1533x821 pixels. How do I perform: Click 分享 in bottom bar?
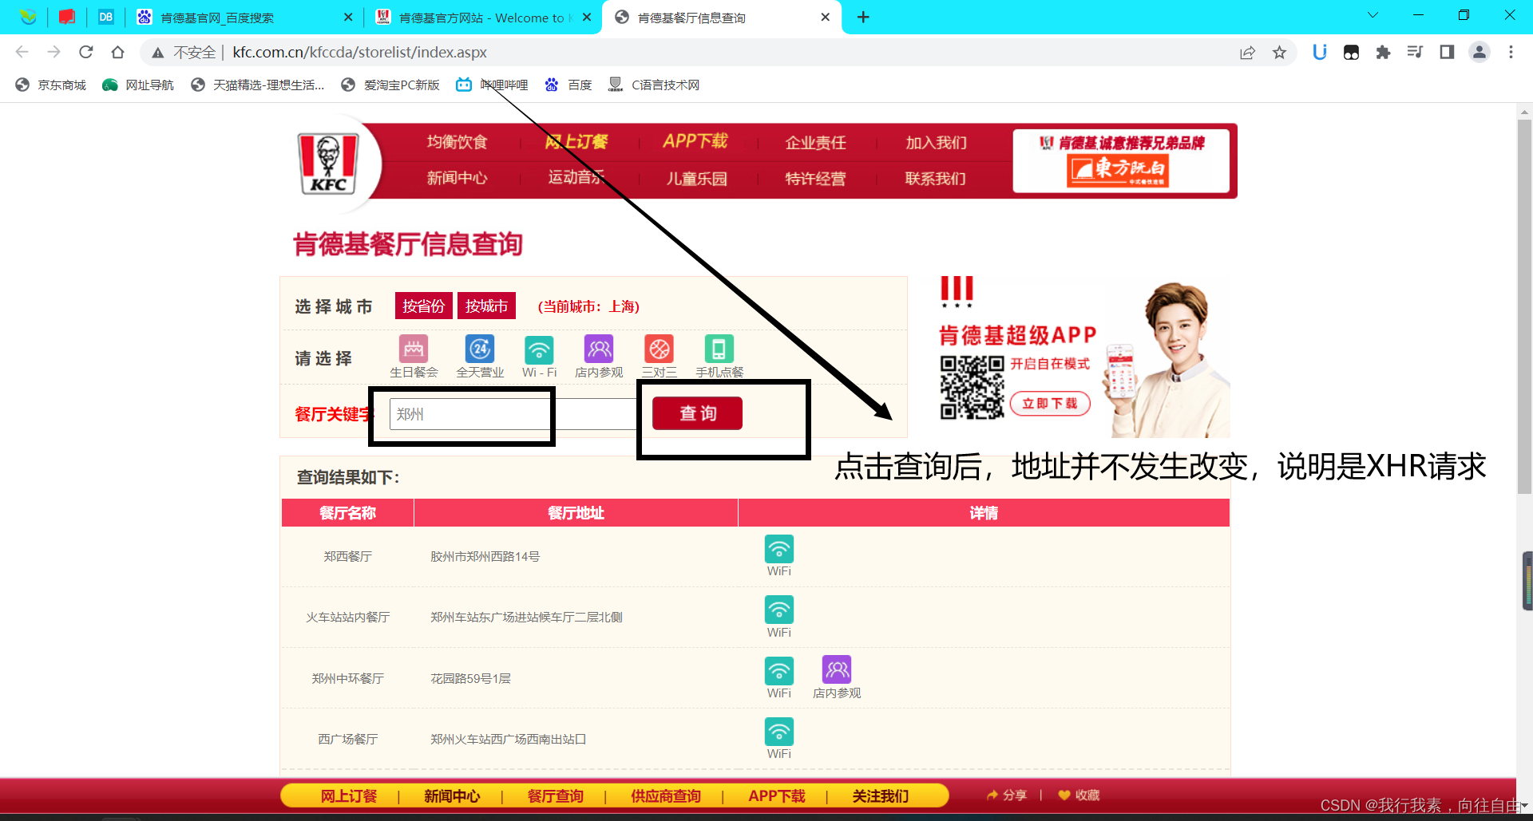(1008, 795)
